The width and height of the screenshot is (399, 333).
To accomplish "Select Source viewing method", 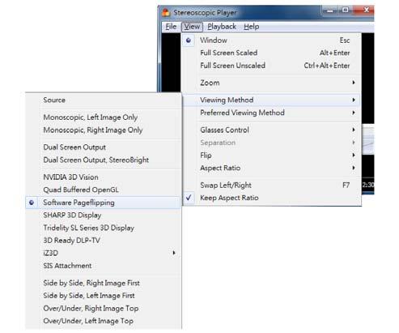I will coord(104,100).
